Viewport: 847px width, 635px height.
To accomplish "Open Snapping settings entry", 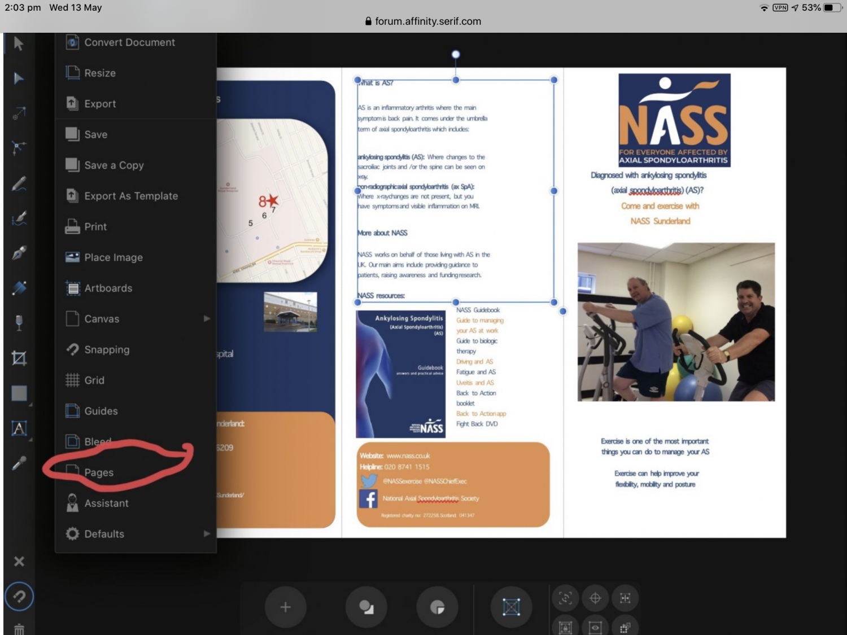I will (136, 350).
